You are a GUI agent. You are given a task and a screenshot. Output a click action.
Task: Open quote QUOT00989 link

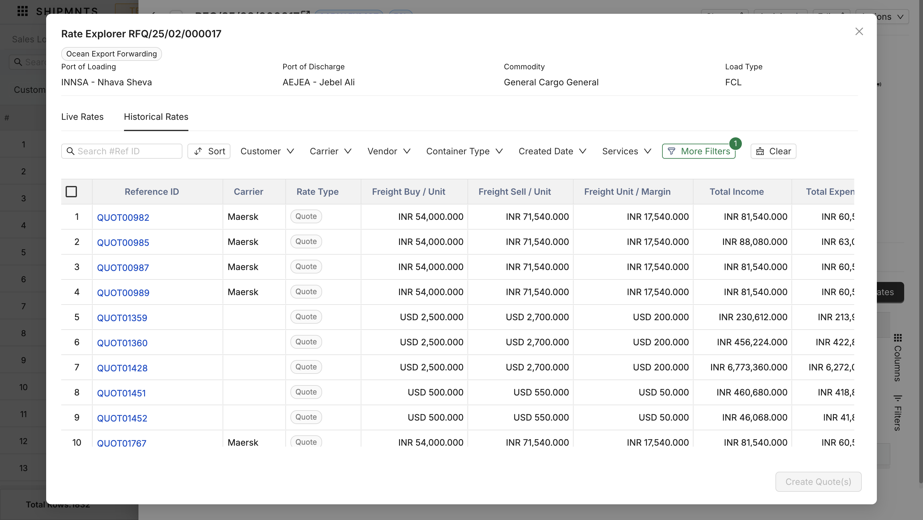click(x=123, y=292)
